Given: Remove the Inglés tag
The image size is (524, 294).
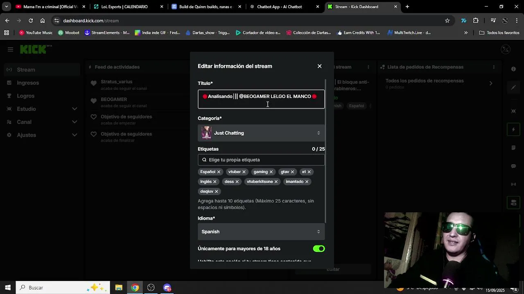Looking at the screenshot, I should (215, 182).
